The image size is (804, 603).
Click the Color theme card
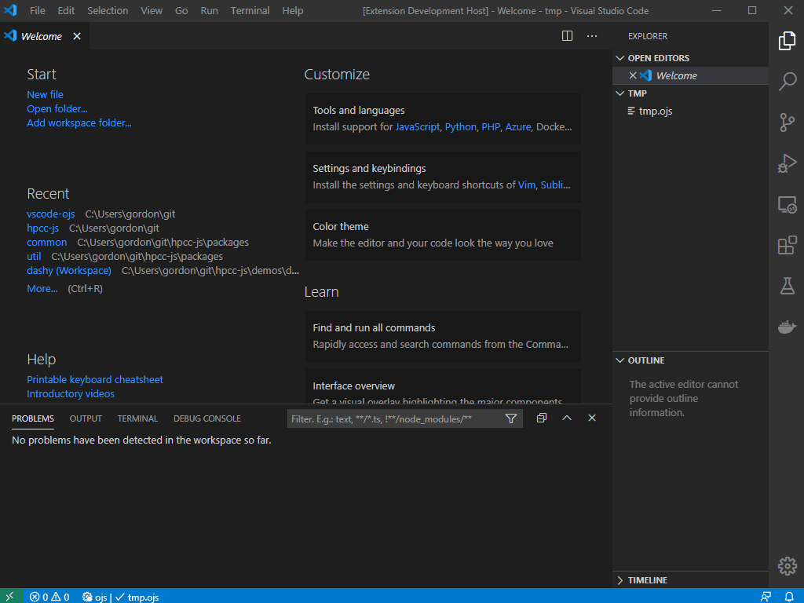(443, 235)
